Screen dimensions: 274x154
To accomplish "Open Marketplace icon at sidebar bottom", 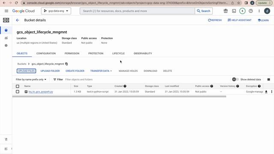I will tap(6, 139).
